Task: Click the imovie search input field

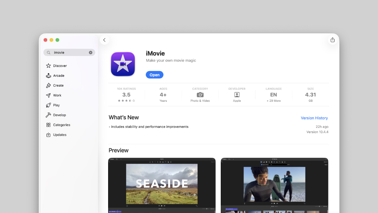Action: [70, 53]
